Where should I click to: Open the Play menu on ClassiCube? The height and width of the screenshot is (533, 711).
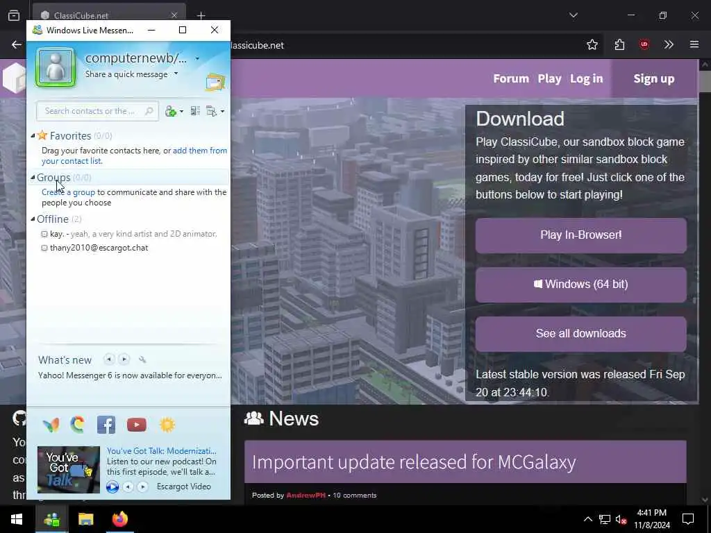coord(550,78)
